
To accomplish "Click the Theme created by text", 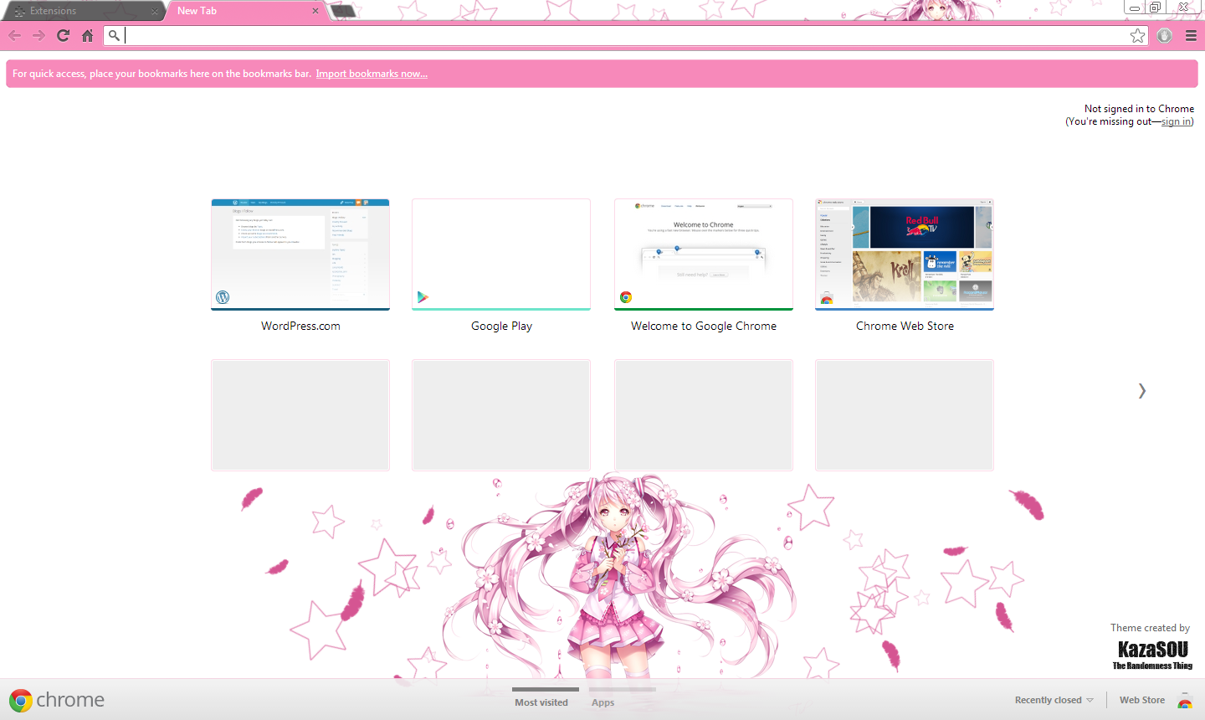I will click(1150, 628).
